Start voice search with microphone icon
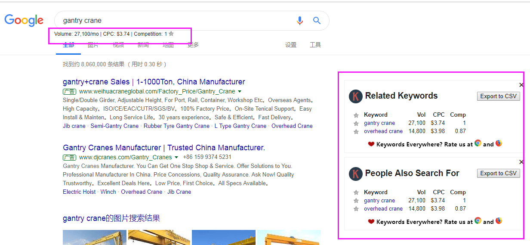The height and width of the screenshot is (245, 530). pyautogui.click(x=300, y=21)
